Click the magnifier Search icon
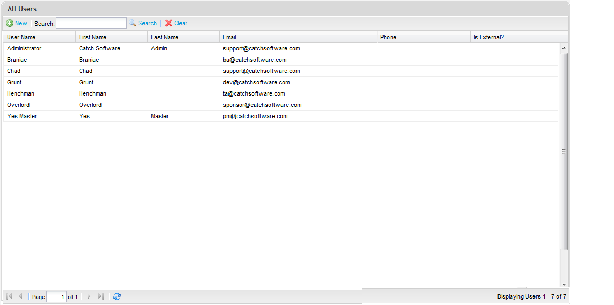The height and width of the screenshot is (305, 614). pyautogui.click(x=132, y=23)
